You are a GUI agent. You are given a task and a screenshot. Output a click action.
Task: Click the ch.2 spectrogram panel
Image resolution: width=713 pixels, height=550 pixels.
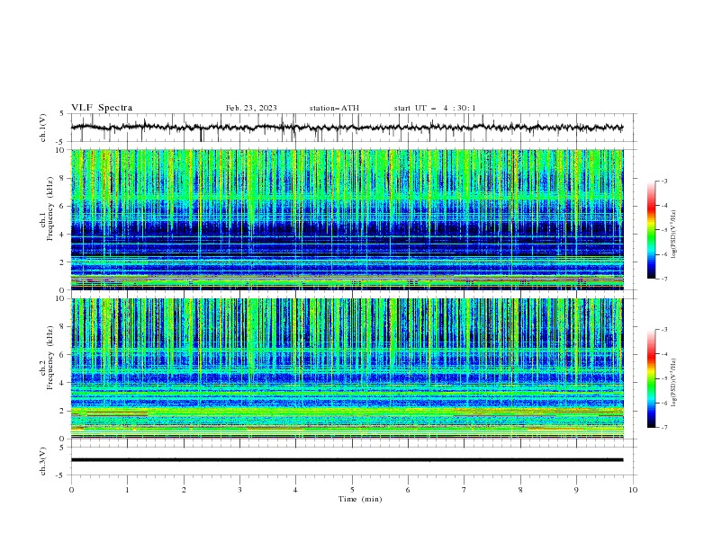347,368
